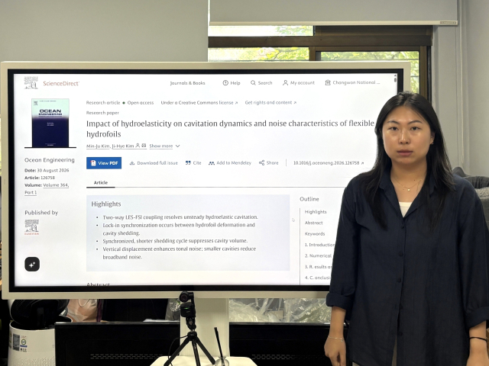
Task: Open author Min-Ju Kim details
Action: [98, 146]
